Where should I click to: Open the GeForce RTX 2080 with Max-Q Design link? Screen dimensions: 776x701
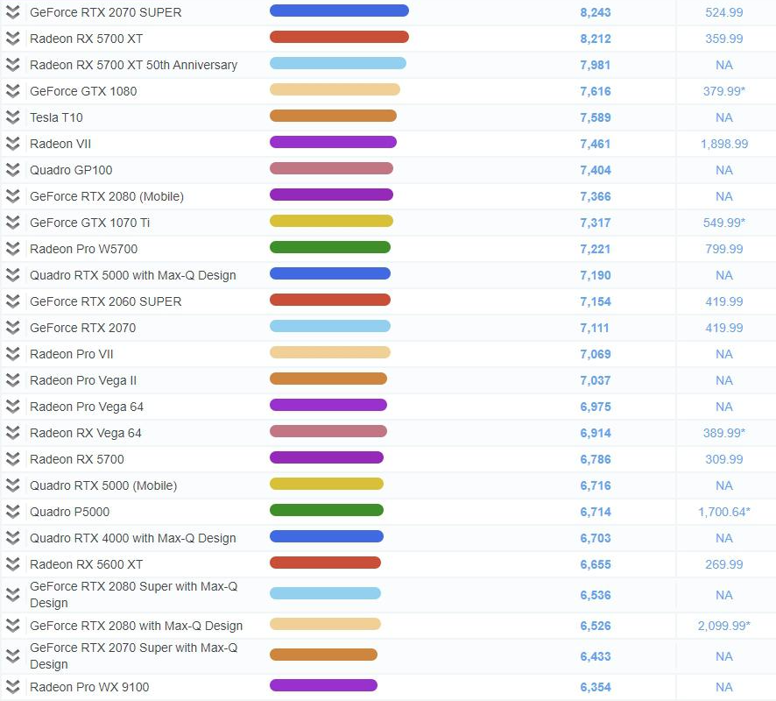(136, 626)
